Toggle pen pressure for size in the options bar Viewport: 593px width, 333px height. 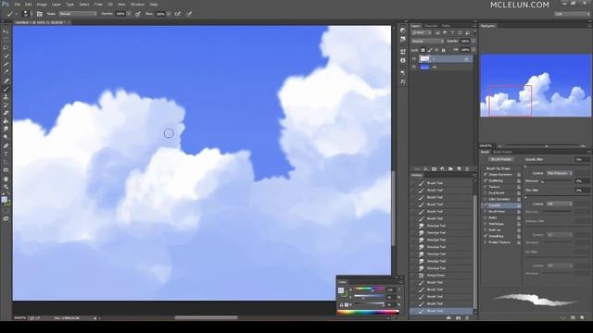[x=189, y=14]
